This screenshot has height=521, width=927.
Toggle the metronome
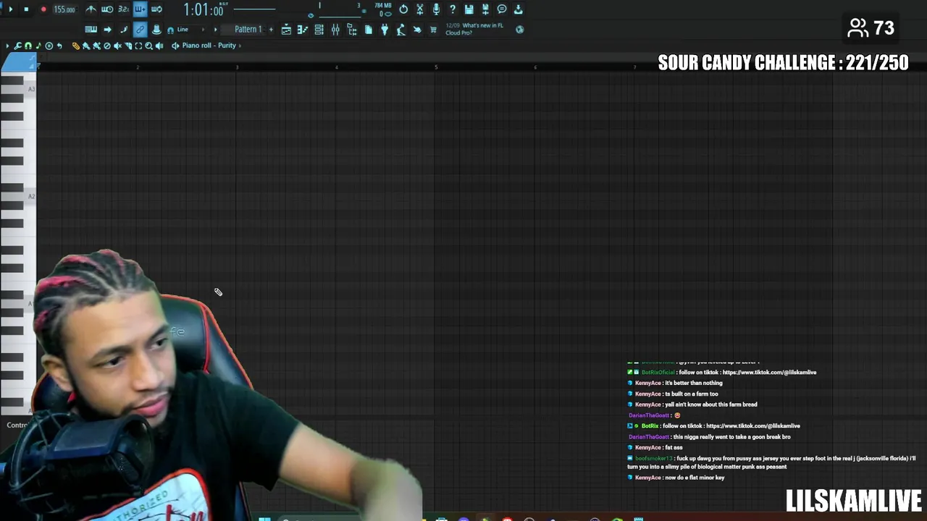pyautogui.click(x=91, y=9)
